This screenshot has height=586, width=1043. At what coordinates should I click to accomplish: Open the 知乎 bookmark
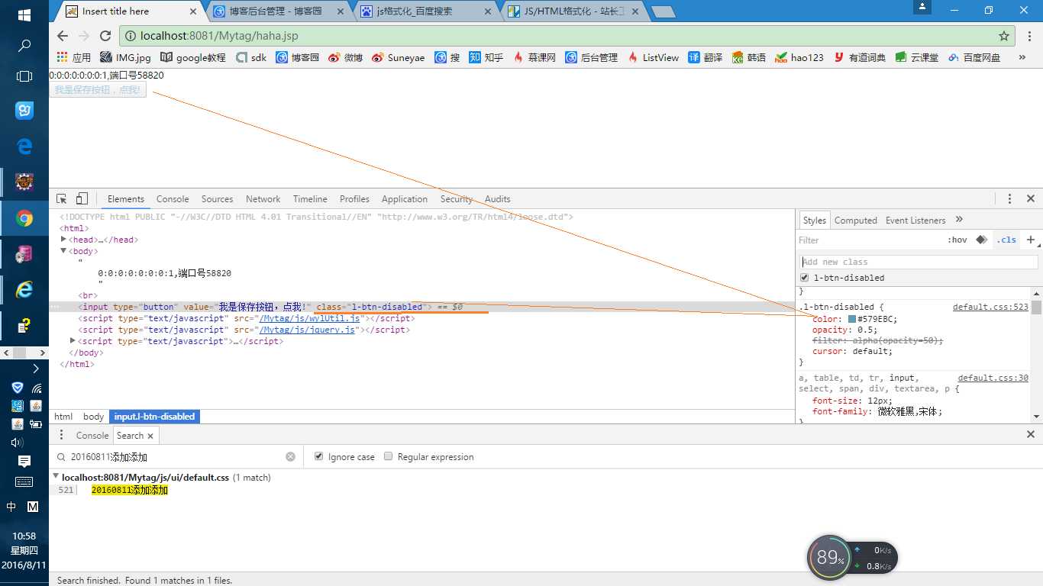(x=486, y=57)
